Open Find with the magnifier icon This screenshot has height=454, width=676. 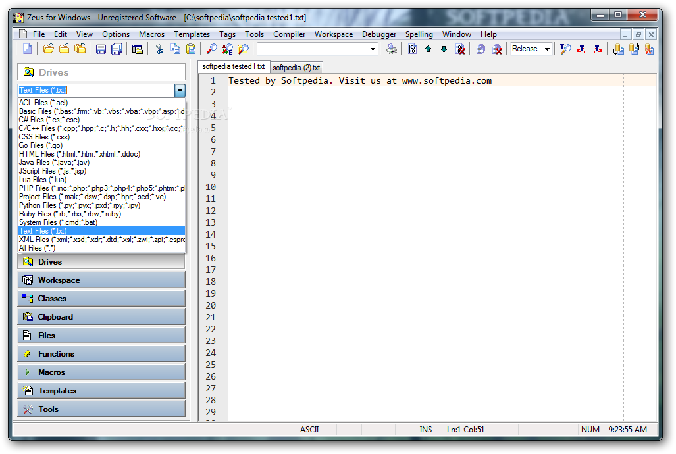pyautogui.click(x=212, y=49)
